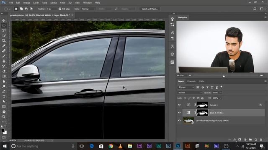This screenshot has width=268, height=150.
Task: Toggle the layer filtering on/off switch
Action: pos(222,87)
